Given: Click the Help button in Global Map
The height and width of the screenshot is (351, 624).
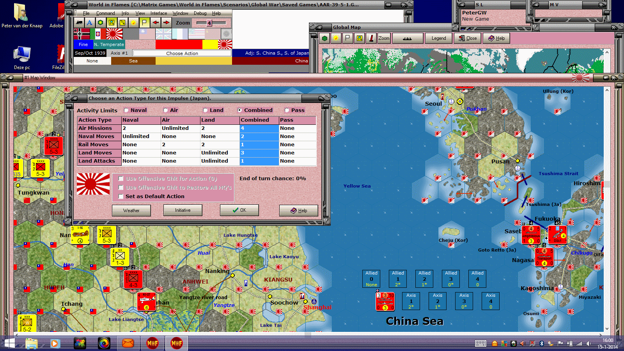Looking at the screenshot, I should click(497, 38).
